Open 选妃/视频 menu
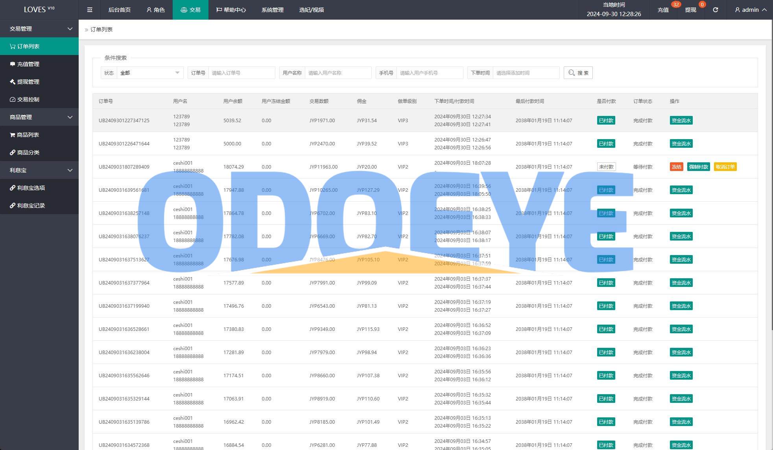This screenshot has width=773, height=450. pyautogui.click(x=311, y=10)
